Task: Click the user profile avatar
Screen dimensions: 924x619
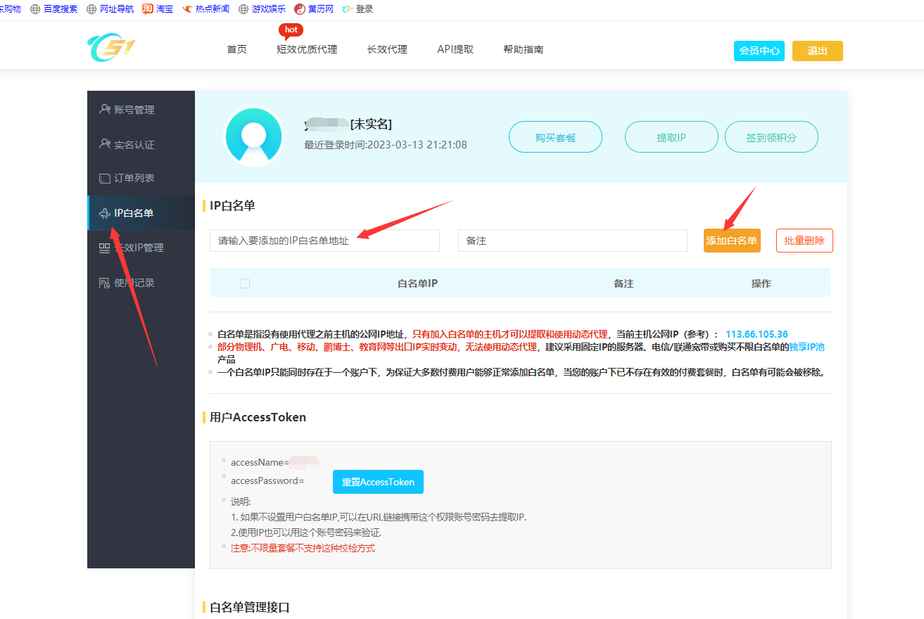Action: (253, 136)
